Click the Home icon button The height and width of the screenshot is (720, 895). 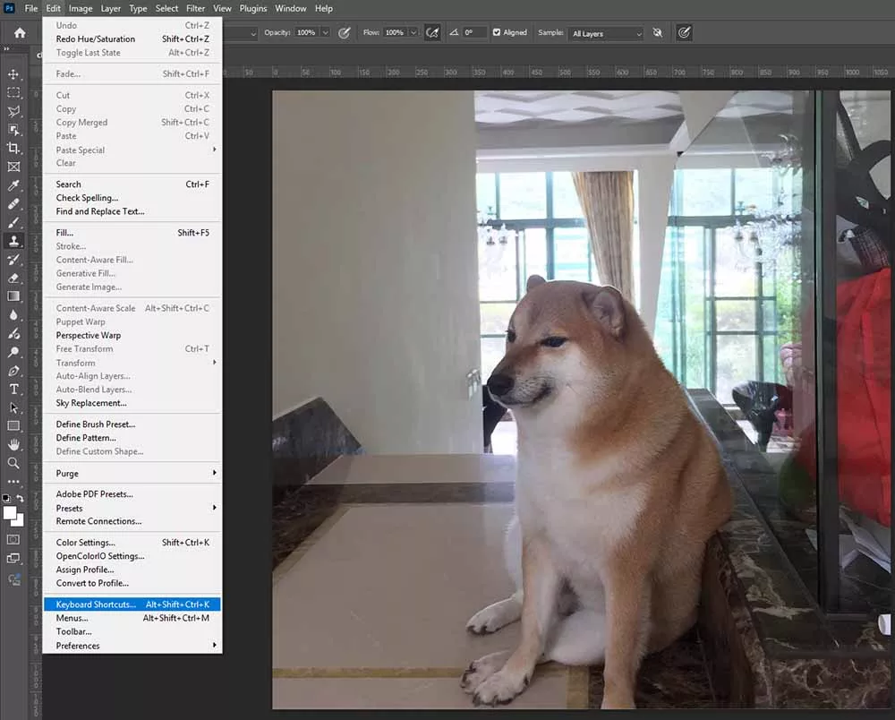point(20,33)
